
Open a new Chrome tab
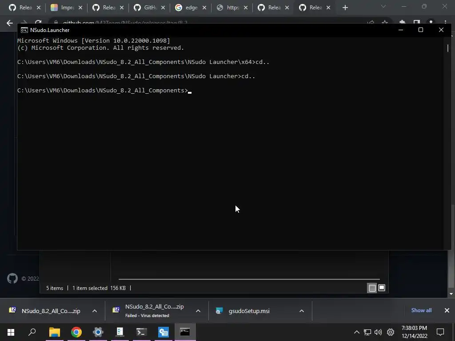[345, 8]
